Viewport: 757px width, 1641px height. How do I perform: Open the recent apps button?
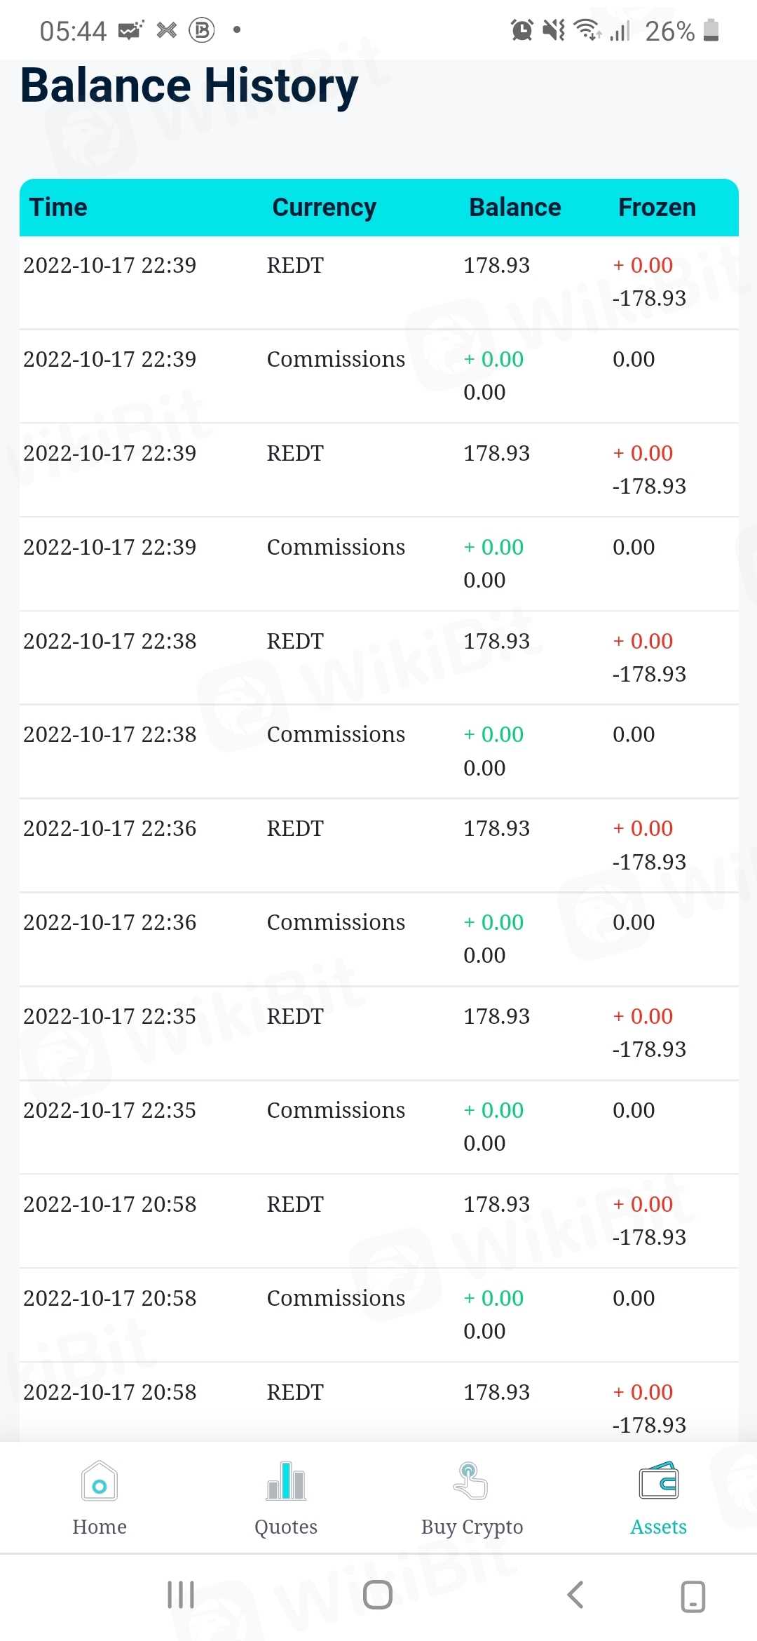click(x=181, y=1595)
